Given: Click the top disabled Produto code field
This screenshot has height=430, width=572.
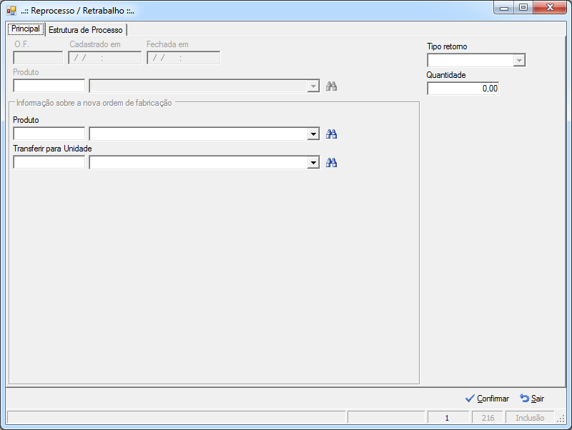Looking at the screenshot, I should pos(49,86).
